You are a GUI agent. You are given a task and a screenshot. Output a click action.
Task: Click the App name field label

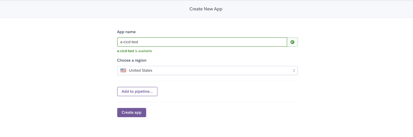tap(126, 32)
